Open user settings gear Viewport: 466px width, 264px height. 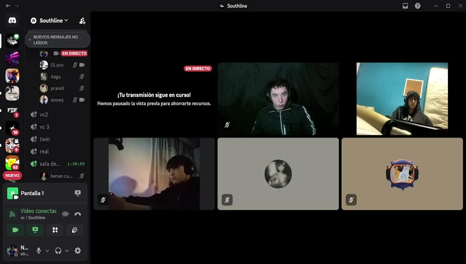coord(78,251)
